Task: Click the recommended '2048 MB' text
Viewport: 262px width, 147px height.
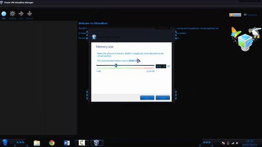Action: pyautogui.click(x=133, y=61)
